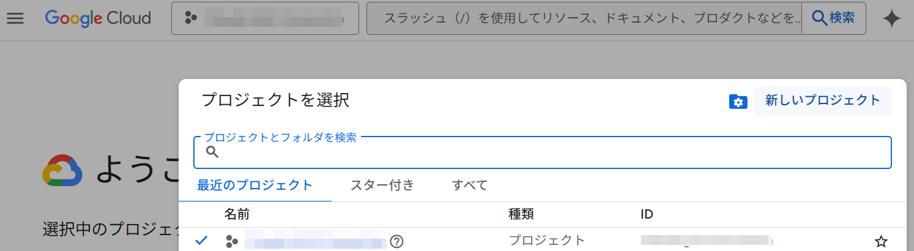Click the Google Cloud logo
Viewport: 914px width, 251px height.
coord(98,18)
